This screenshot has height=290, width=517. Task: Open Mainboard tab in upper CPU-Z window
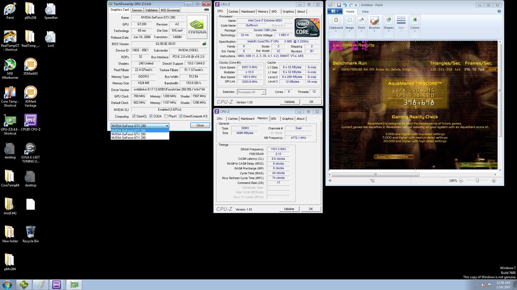point(248,11)
